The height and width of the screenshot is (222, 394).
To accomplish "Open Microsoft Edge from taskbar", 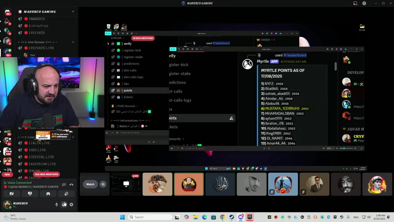I will [x=204, y=217].
